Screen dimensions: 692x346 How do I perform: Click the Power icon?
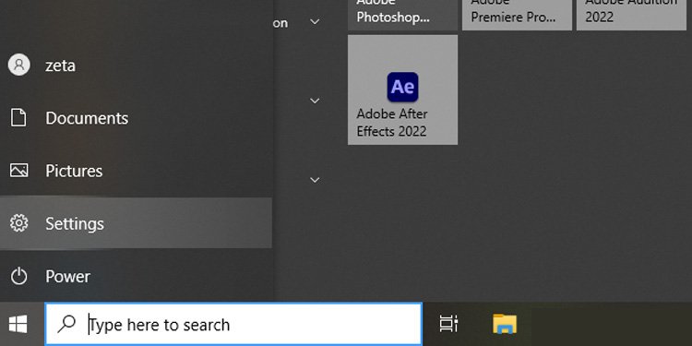[x=19, y=276]
